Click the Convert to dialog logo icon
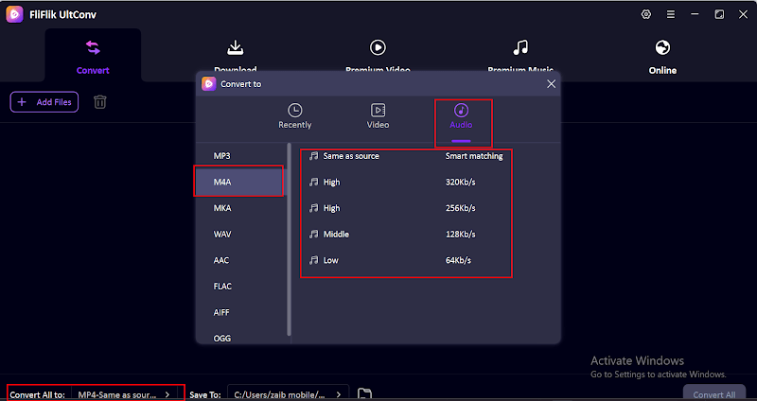Image resolution: width=757 pixels, height=401 pixels. pyautogui.click(x=209, y=83)
